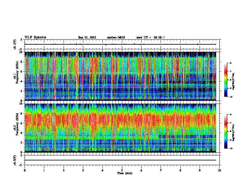Click the "ch.1(V)" waveform axis label
This screenshot has height=191, width=247.
point(15,44)
